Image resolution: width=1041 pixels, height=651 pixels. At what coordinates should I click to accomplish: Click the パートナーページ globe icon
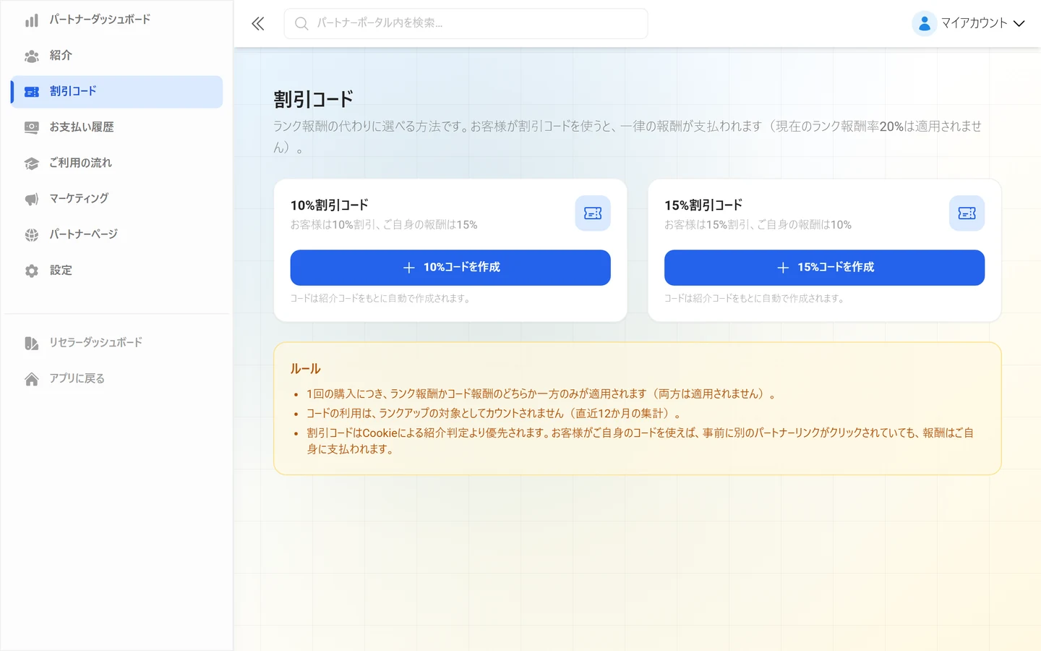pos(31,235)
